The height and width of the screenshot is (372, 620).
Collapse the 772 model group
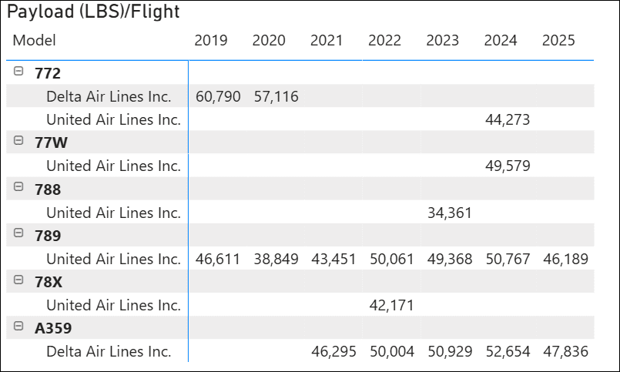click(18, 72)
